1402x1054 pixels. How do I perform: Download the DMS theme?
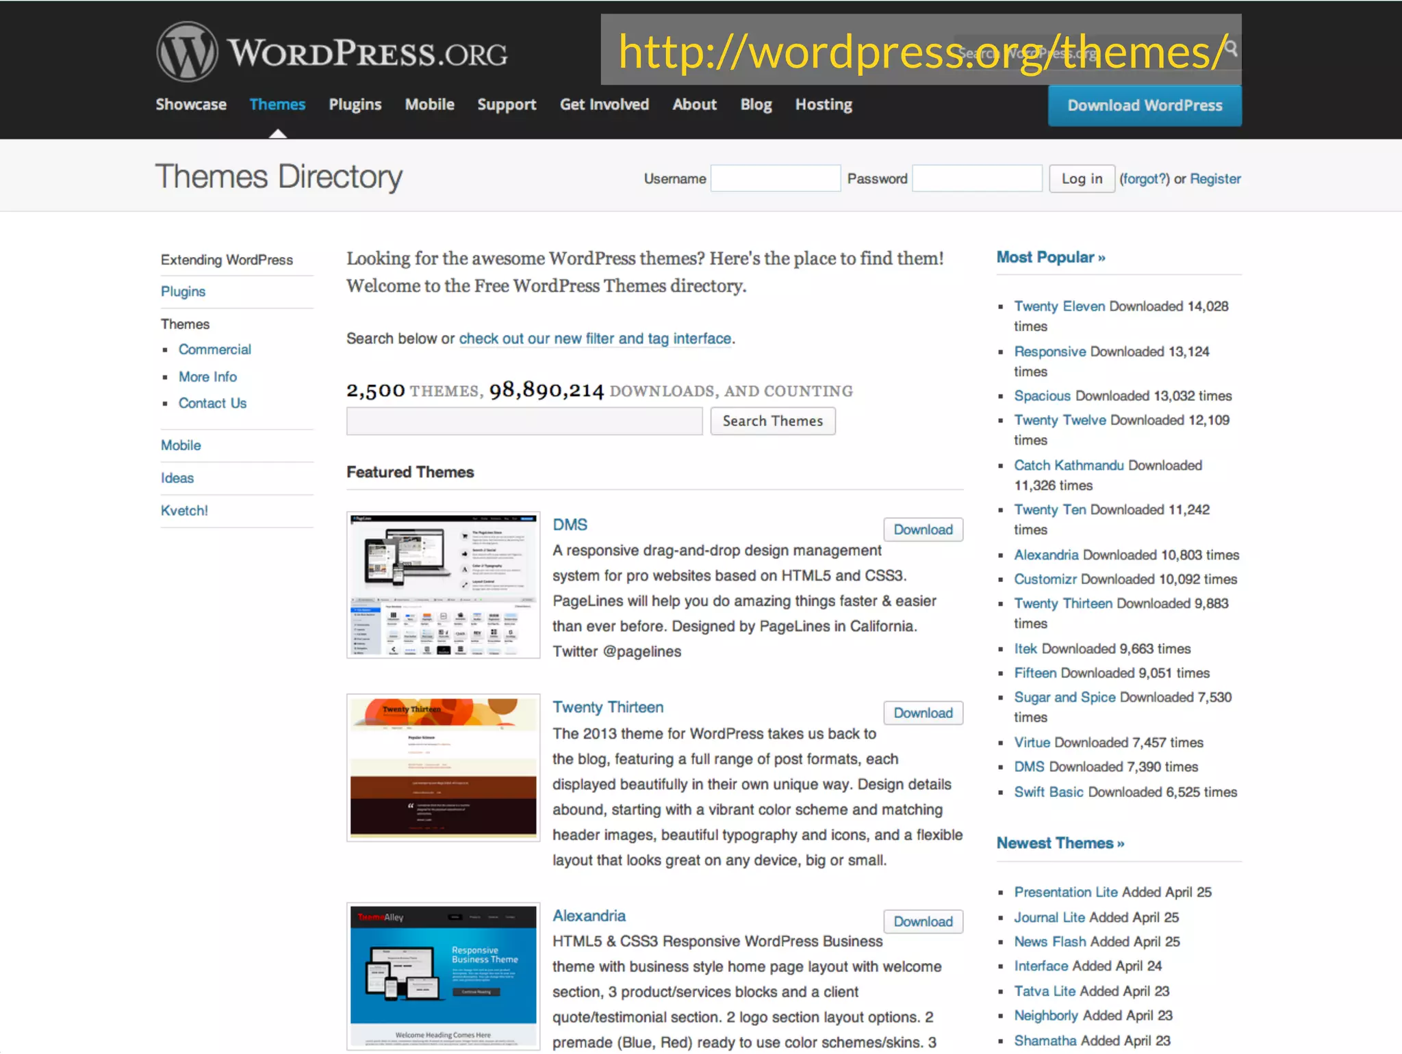pos(923,529)
